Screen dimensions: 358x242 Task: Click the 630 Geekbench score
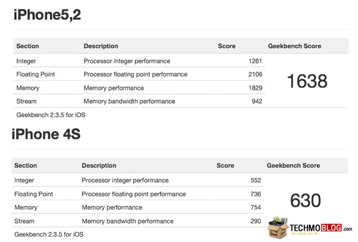305,201
